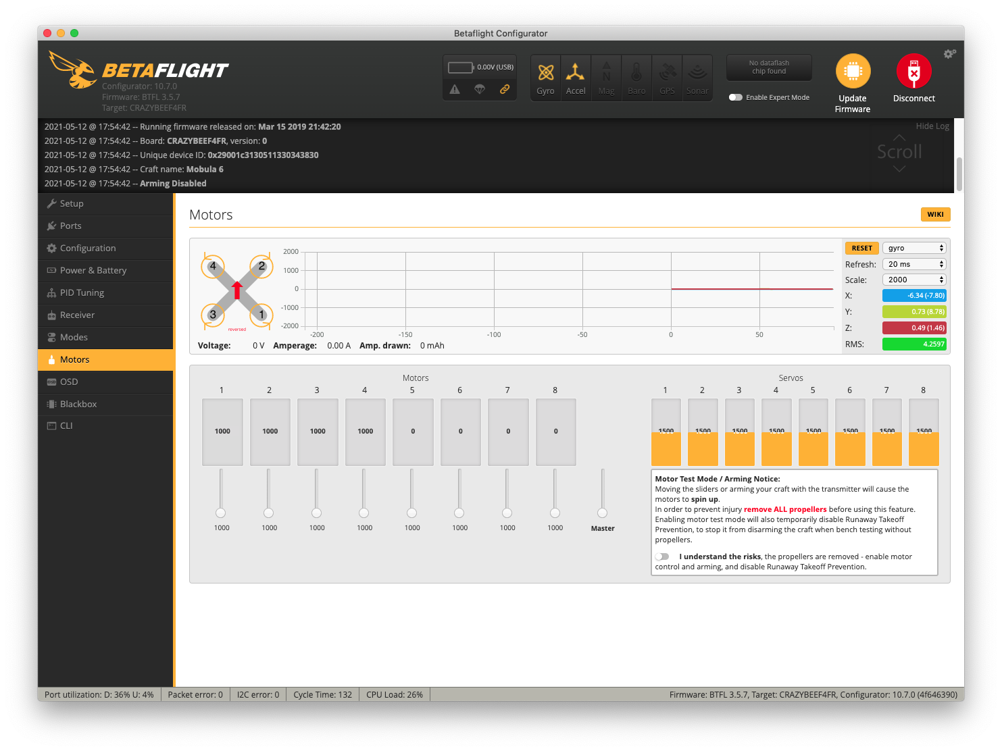
Task: Click motor 1 slider handle
Action: [x=221, y=513]
